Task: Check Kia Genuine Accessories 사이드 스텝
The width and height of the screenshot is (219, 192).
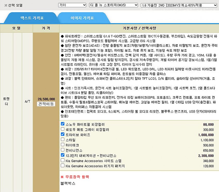Action: (x=63, y=160)
